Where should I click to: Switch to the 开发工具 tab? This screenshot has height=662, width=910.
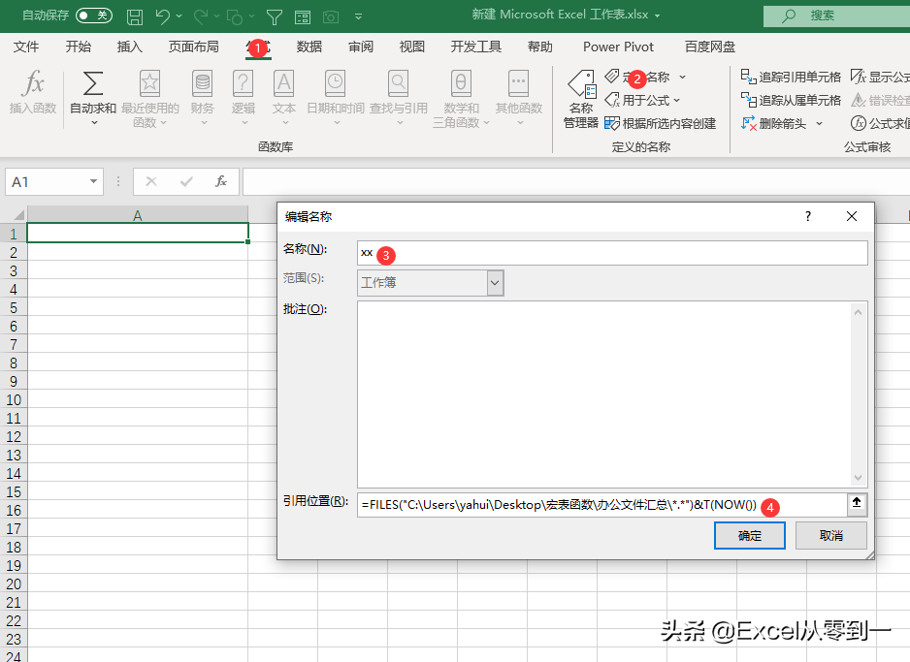pyautogui.click(x=476, y=47)
